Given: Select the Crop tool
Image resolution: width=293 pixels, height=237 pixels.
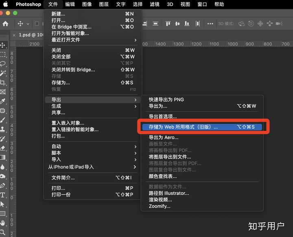Looking at the screenshot, I should [3, 83].
